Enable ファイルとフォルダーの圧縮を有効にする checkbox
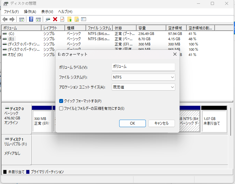 pyautogui.click(x=61, y=109)
